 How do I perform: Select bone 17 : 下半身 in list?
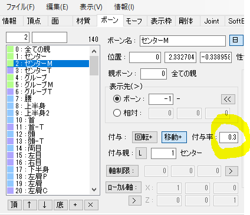(48, 170)
